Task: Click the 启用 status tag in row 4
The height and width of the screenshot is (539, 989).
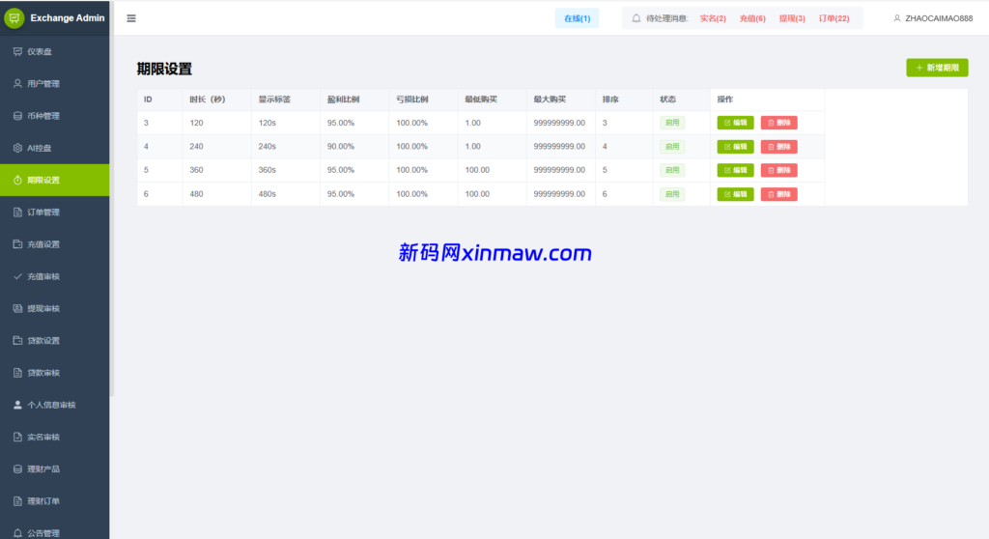Action: click(672, 147)
